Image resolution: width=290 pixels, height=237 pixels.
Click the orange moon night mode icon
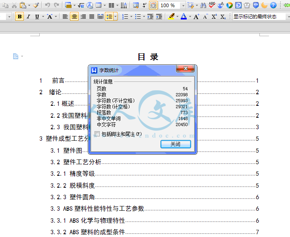click(265, 5)
